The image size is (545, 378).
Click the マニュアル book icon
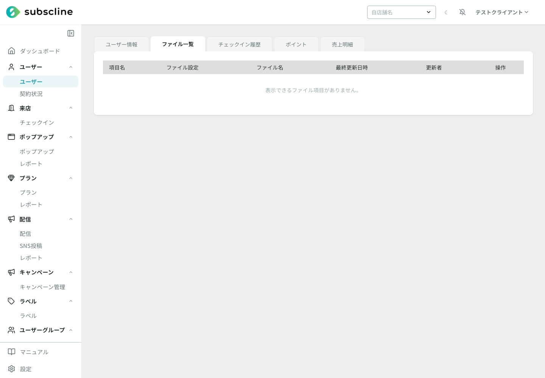[11, 352]
